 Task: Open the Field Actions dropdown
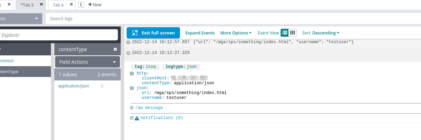(x=88, y=62)
